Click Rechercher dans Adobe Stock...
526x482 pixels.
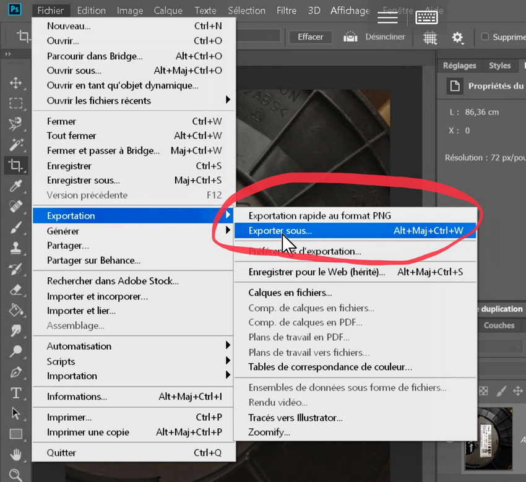coord(134,281)
